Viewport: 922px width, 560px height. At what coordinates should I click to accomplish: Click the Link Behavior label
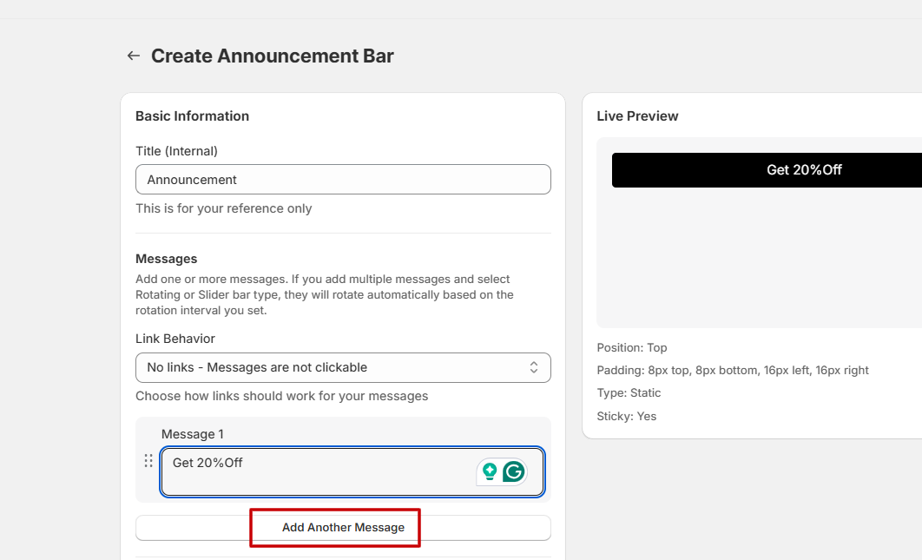(175, 339)
